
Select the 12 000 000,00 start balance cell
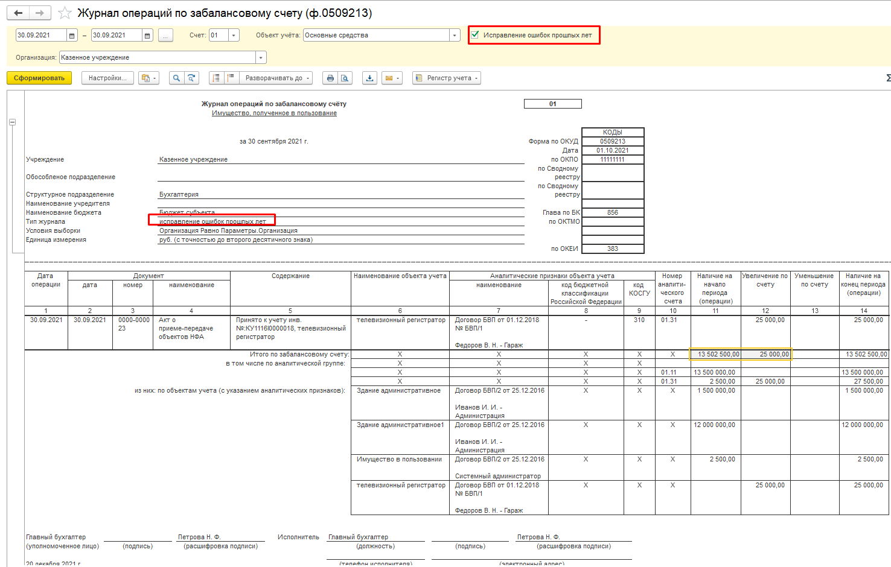tap(716, 437)
